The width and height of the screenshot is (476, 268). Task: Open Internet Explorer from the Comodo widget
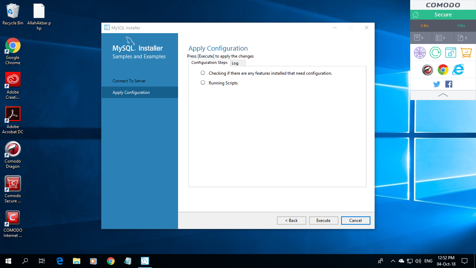tap(458, 70)
